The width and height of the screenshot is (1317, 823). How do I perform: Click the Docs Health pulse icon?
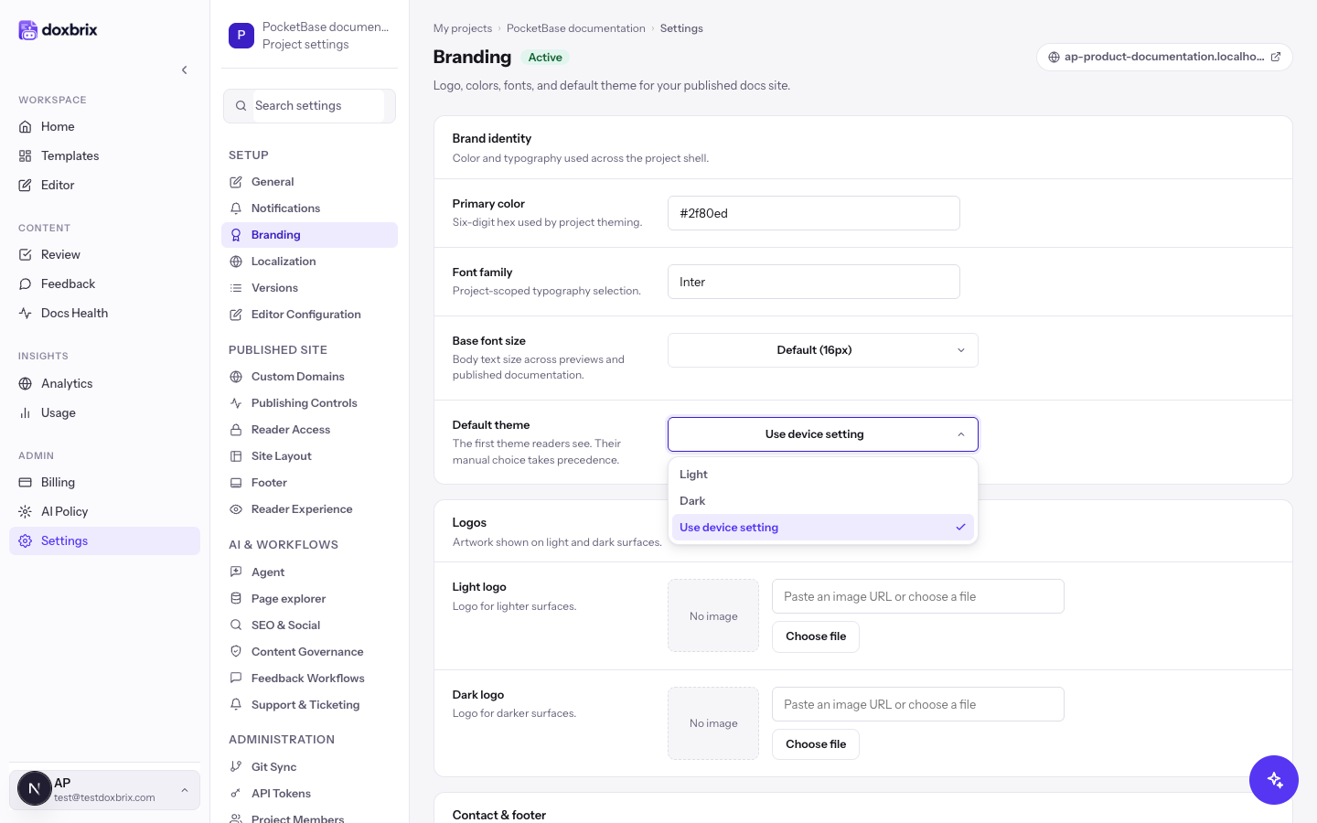pyautogui.click(x=26, y=313)
